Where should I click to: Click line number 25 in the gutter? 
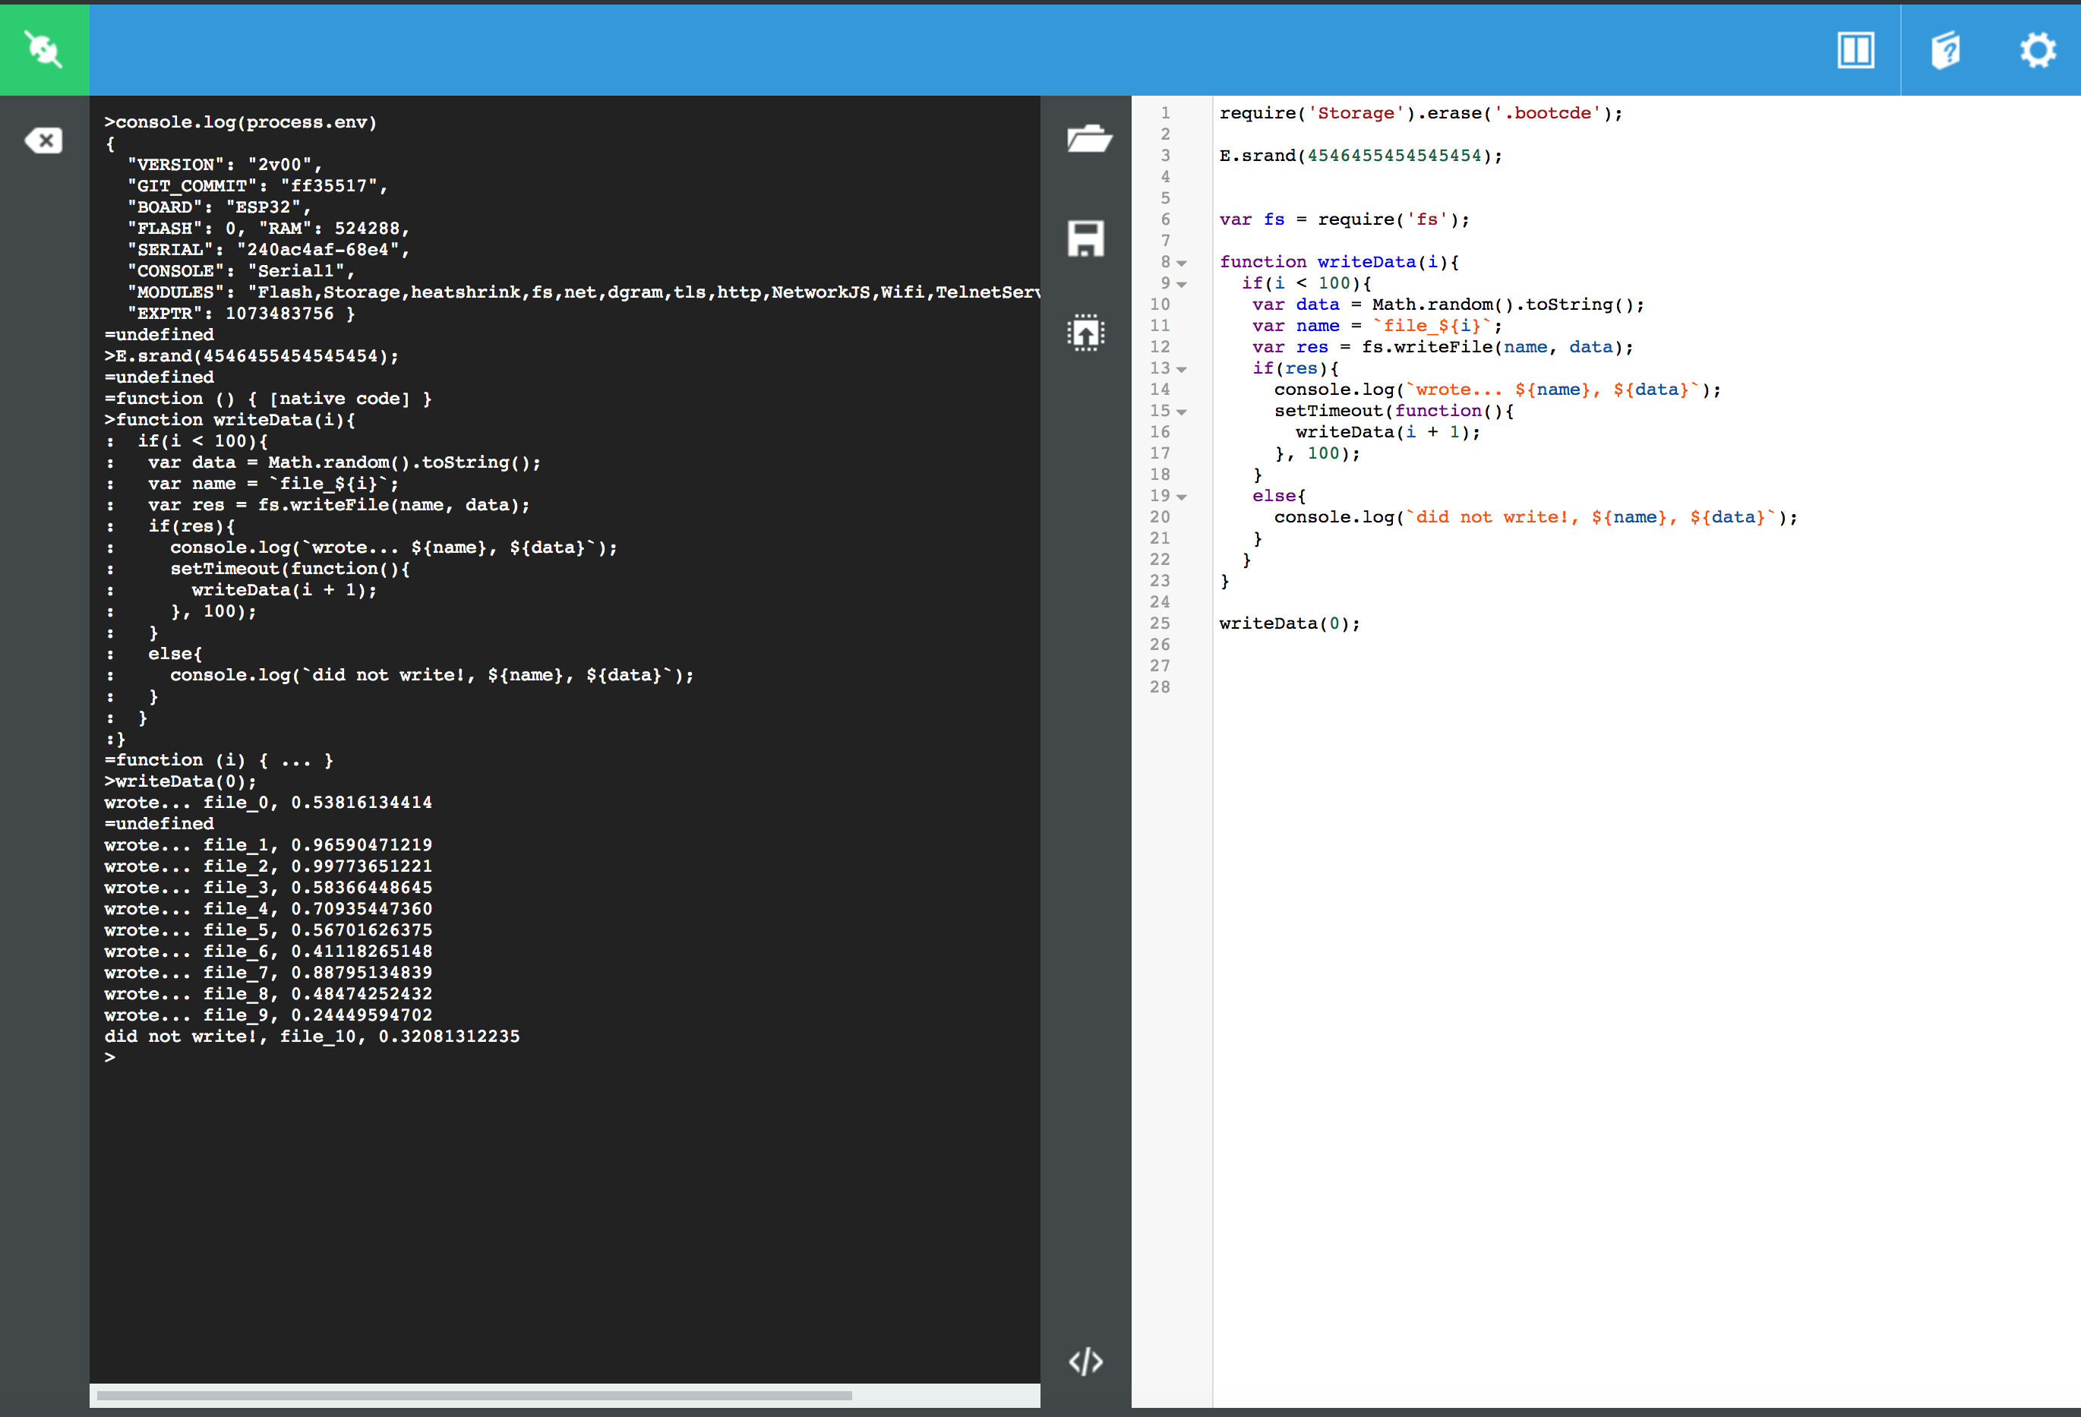(1160, 624)
